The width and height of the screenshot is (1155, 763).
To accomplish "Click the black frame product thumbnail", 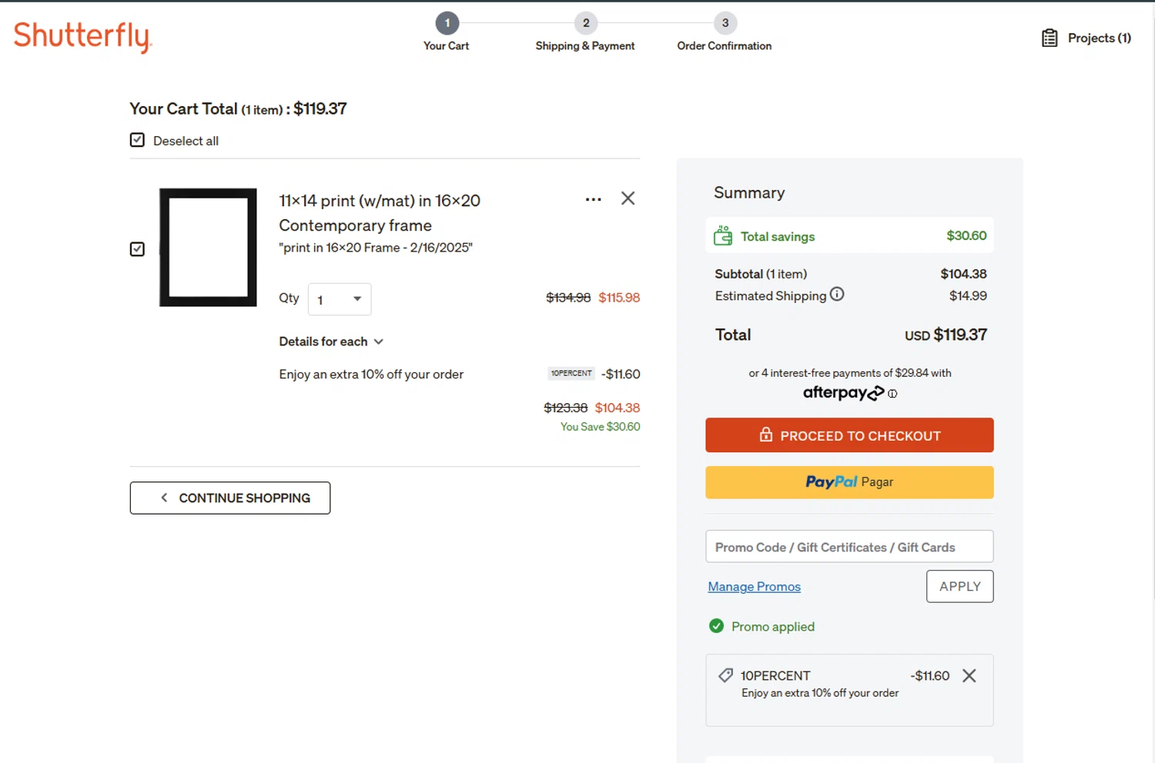I will pos(208,248).
